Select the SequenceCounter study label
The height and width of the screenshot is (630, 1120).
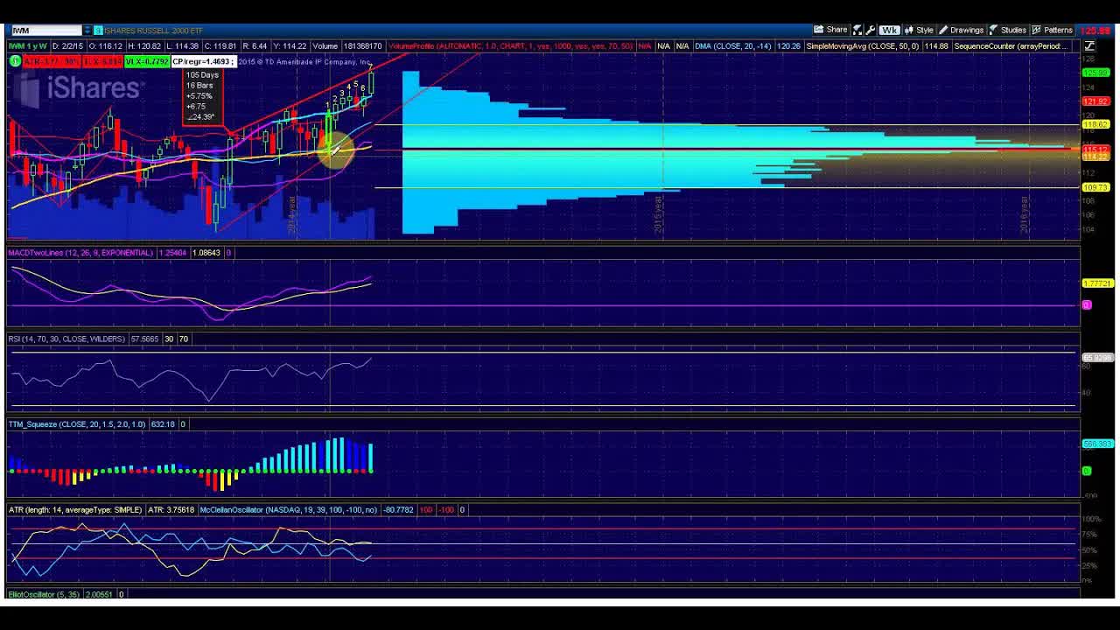pyautogui.click(x=1011, y=45)
